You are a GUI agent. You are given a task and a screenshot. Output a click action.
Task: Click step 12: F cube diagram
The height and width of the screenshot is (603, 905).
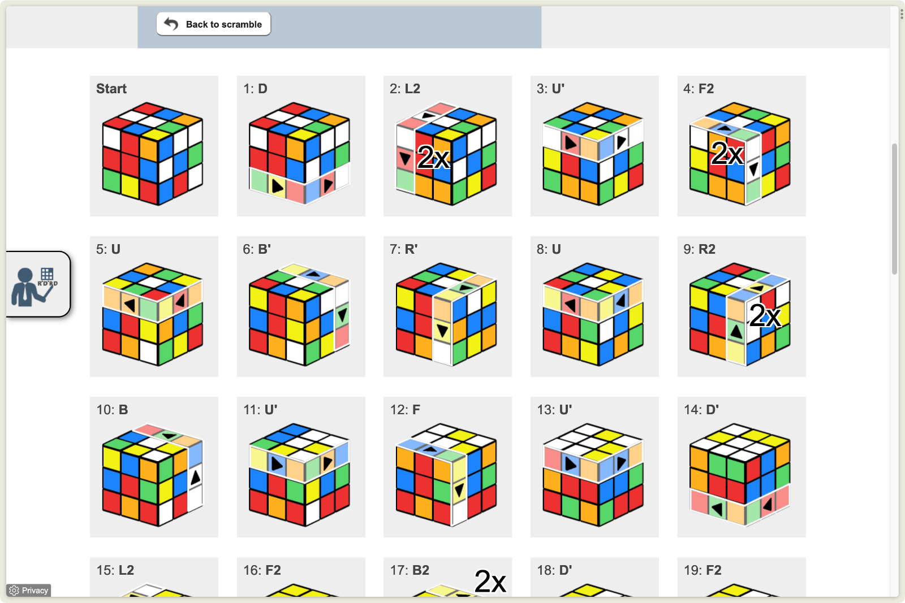tap(447, 474)
